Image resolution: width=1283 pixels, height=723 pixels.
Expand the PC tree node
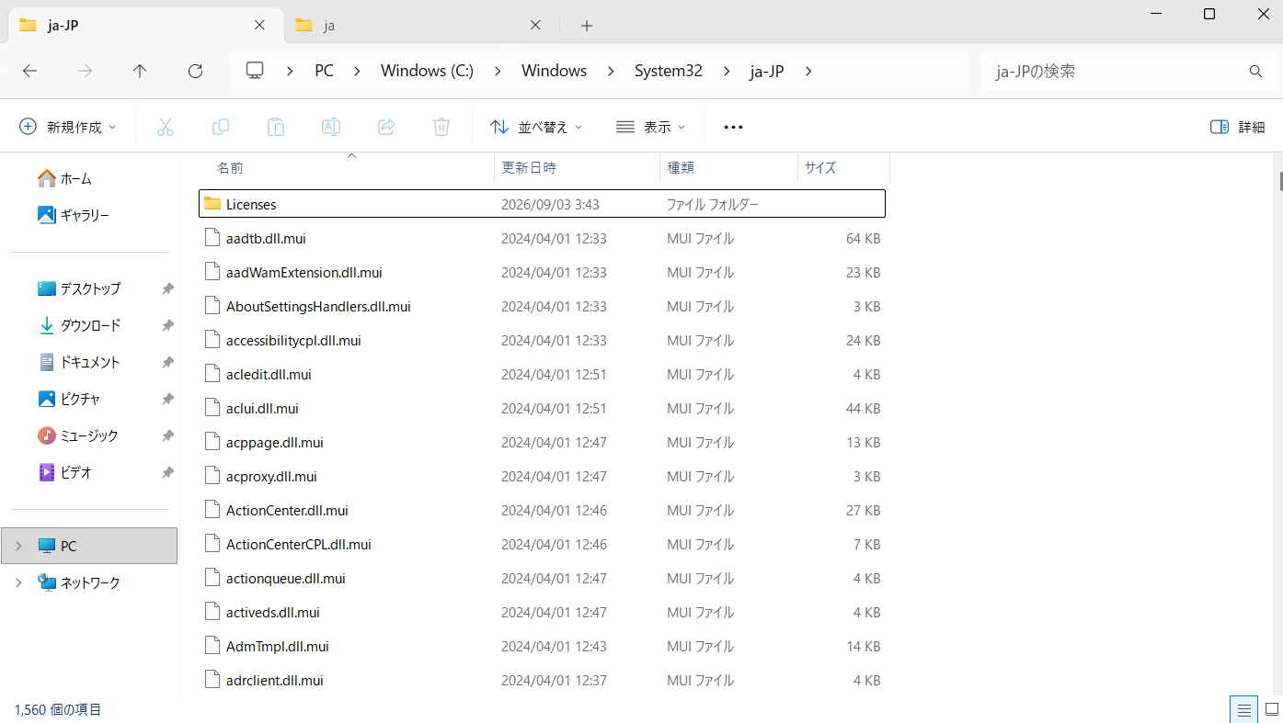click(18, 546)
